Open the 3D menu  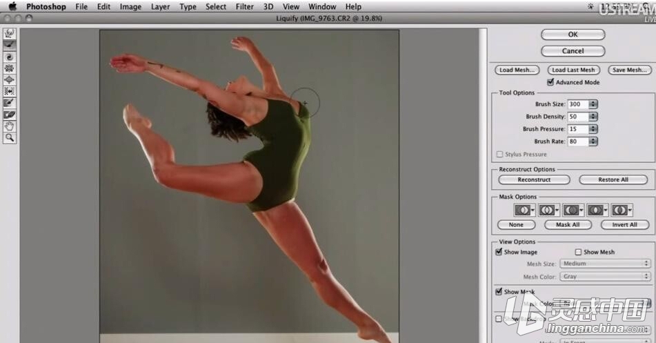click(268, 7)
